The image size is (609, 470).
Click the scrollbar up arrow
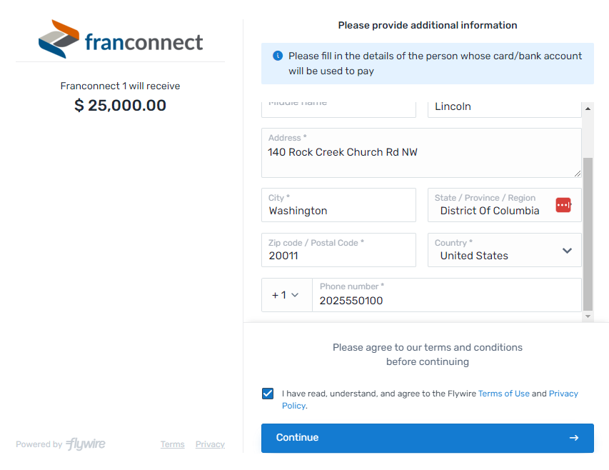click(x=588, y=109)
